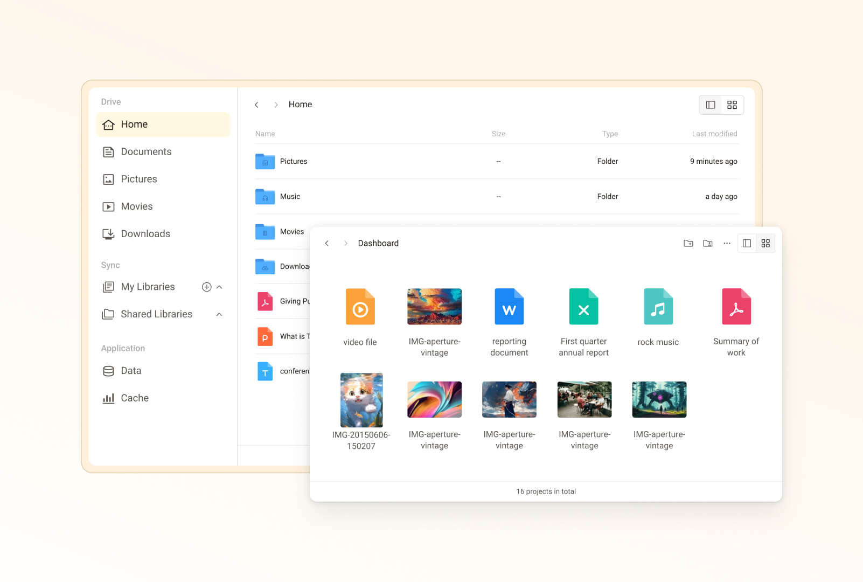Sort files by the Name column
Viewport: 863px width, 582px height.
tap(265, 134)
